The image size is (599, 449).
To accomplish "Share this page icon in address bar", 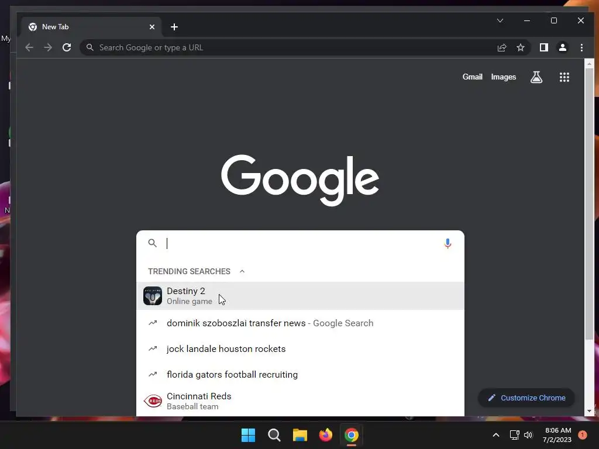I will coord(501,47).
